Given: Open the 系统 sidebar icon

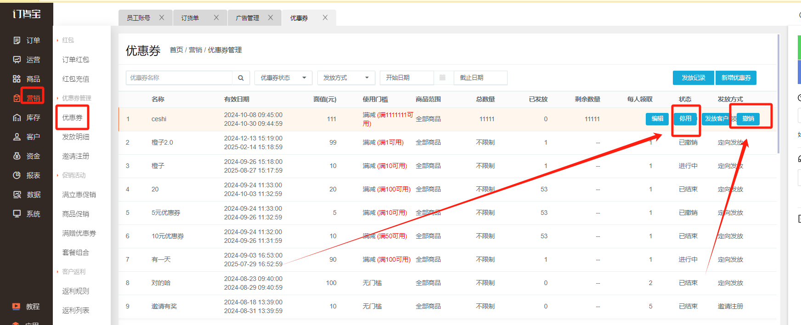Looking at the screenshot, I should [17, 214].
